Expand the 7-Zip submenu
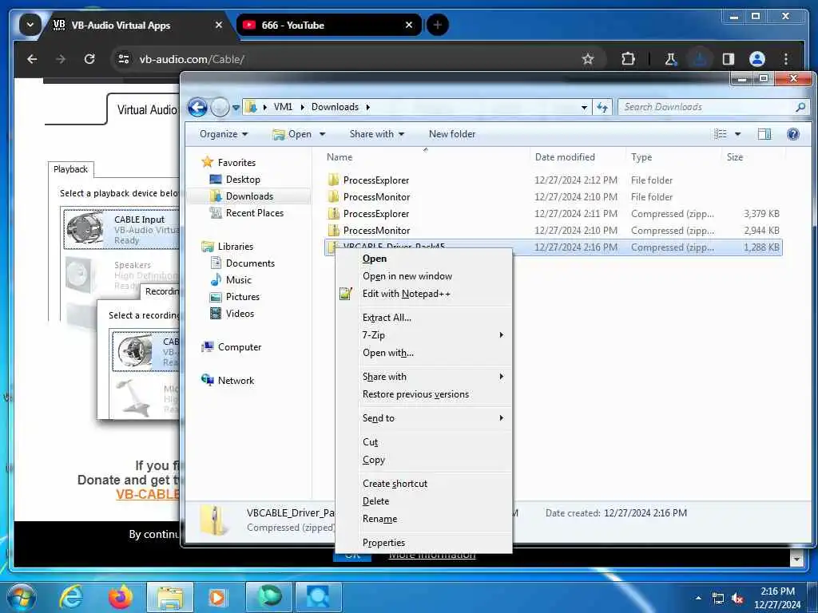Image resolution: width=818 pixels, height=613 pixels. point(423,335)
